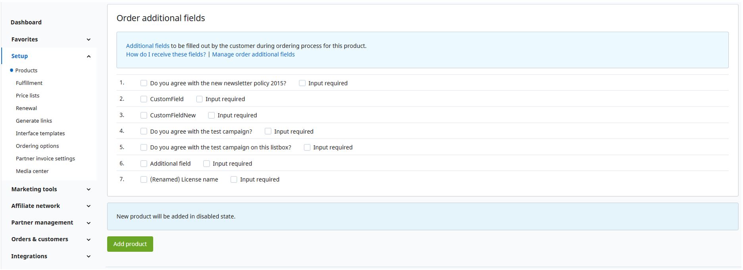Select the Setup menu label
Screen dimensions: 743x270
(19, 56)
